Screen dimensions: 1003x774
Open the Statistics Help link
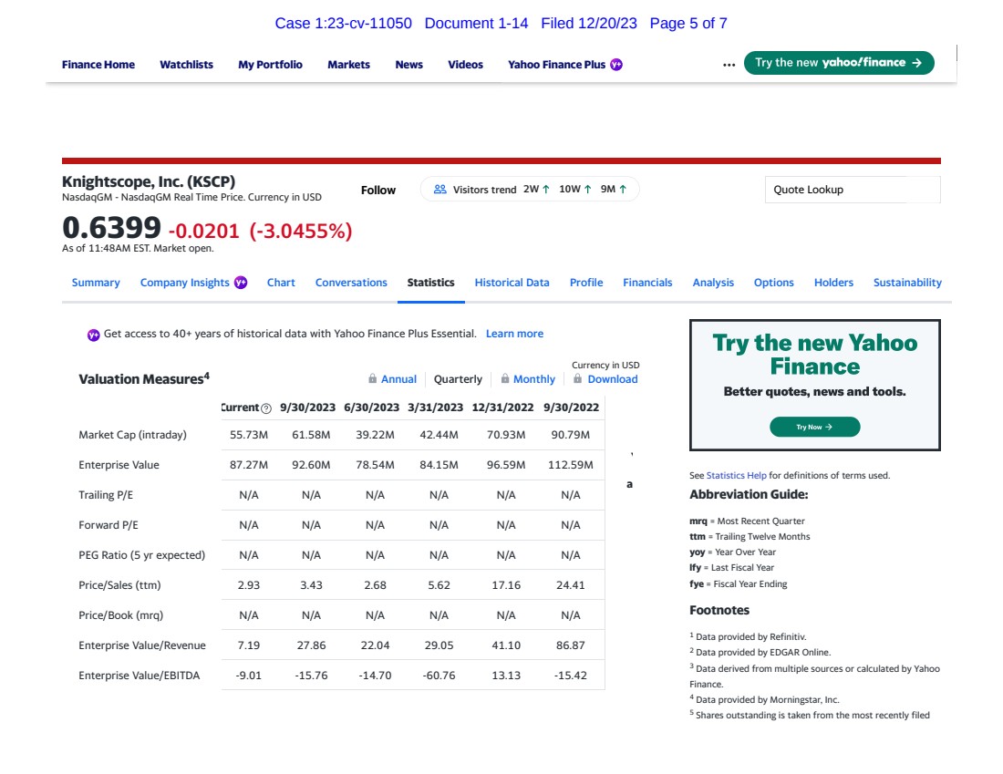pos(736,475)
